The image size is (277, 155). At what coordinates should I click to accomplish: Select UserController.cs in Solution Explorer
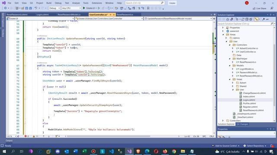[x=248, y=52]
